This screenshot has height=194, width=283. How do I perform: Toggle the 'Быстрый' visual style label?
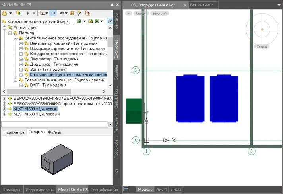(160, 13)
